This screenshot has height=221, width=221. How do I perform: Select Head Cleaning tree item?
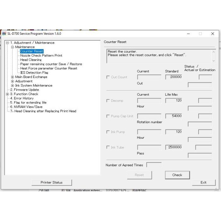click(x=31, y=60)
